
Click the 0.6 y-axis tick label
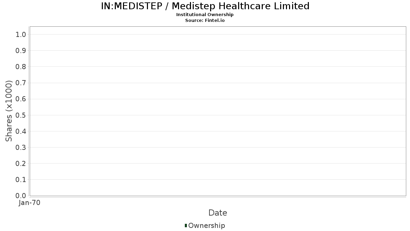(21, 99)
